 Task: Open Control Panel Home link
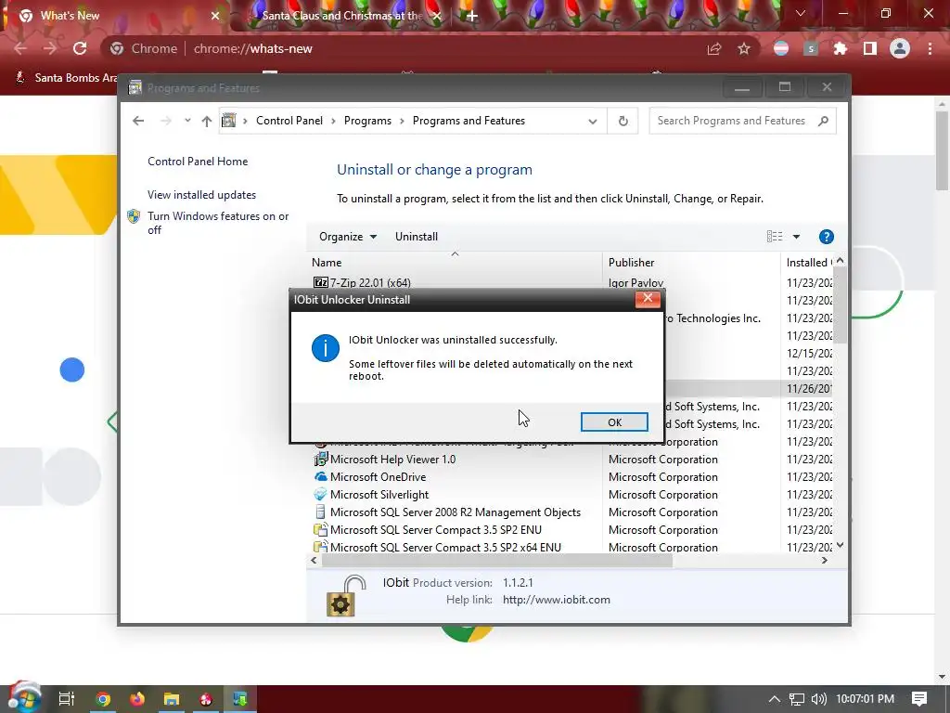pos(198,162)
